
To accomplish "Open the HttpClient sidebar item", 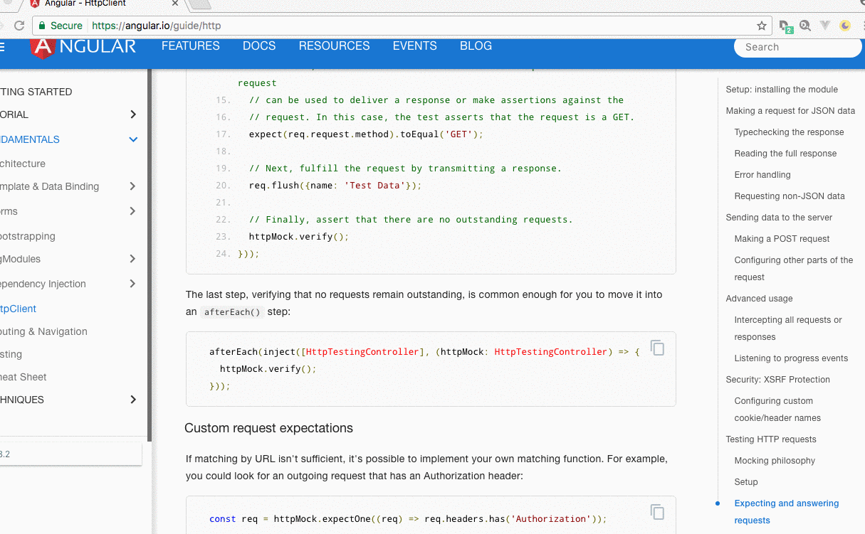I will pyautogui.click(x=19, y=309).
